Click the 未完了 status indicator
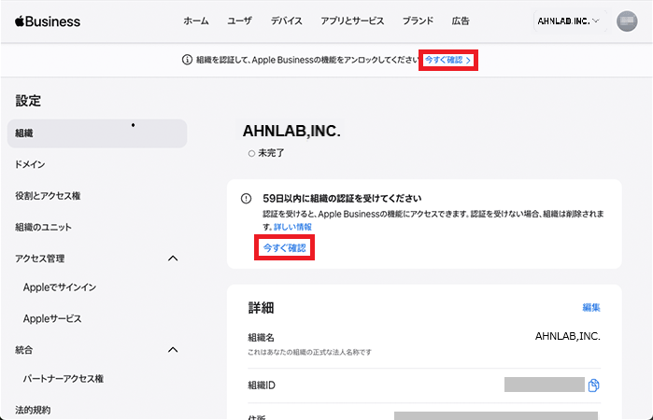This screenshot has height=420, width=653. click(266, 153)
